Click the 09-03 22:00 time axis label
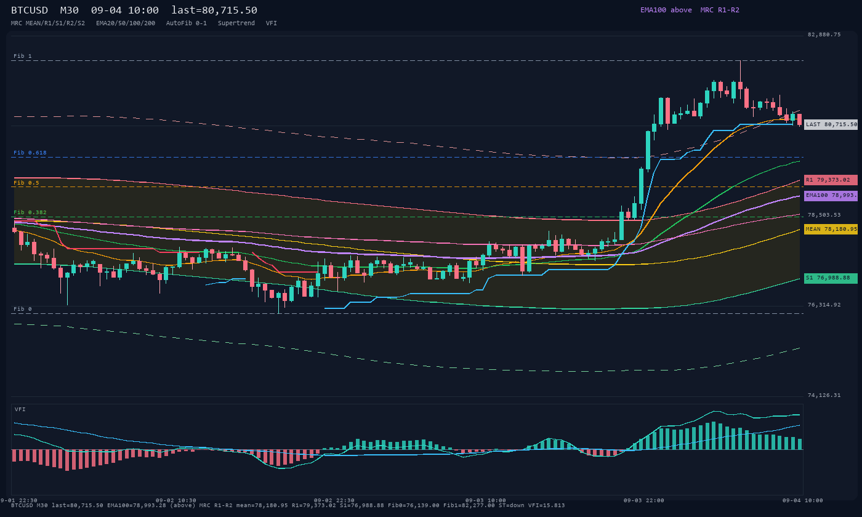Viewport: 862px width, 517px height. 644,500
